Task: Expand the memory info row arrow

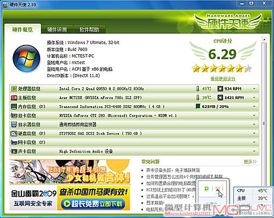Action: 254,107
